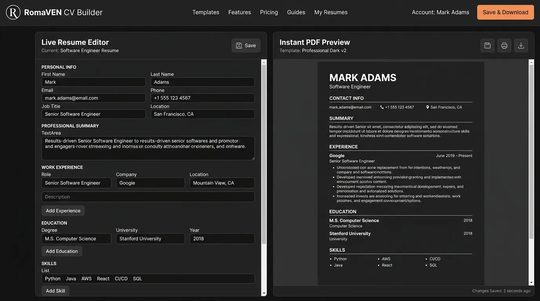The image size is (540, 301).
Task: Click the Add Skill button
Action: point(55,291)
